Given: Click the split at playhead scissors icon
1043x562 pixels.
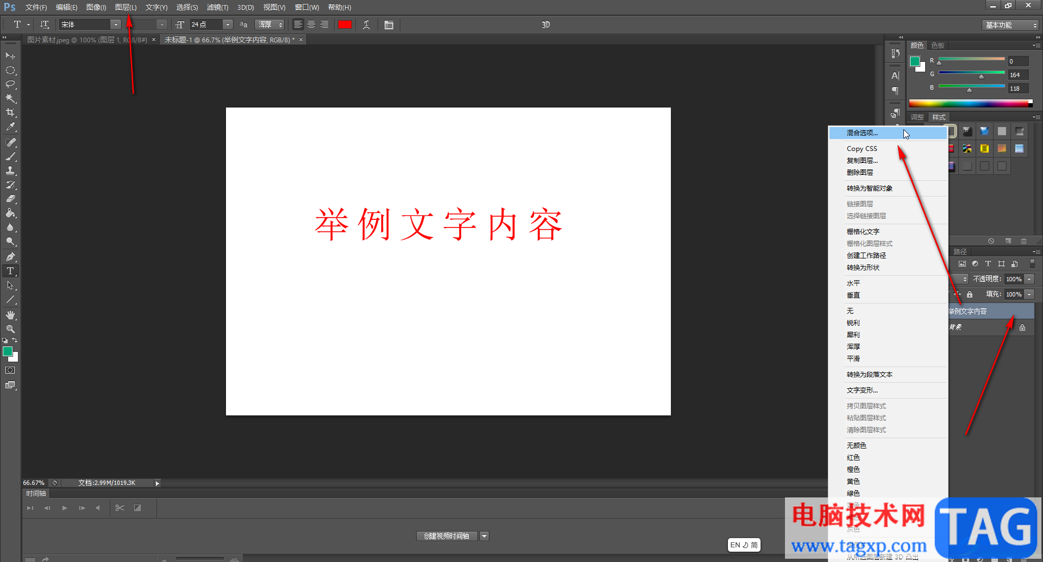Looking at the screenshot, I should point(120,508).
